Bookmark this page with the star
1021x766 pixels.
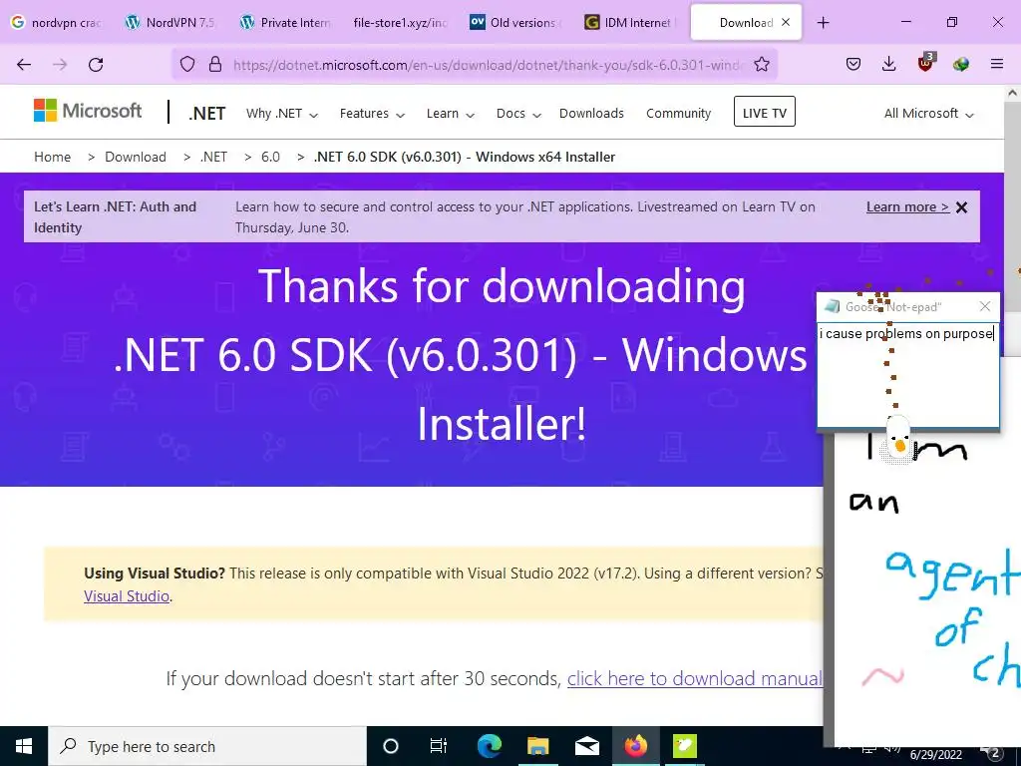(x=762, y=65)
